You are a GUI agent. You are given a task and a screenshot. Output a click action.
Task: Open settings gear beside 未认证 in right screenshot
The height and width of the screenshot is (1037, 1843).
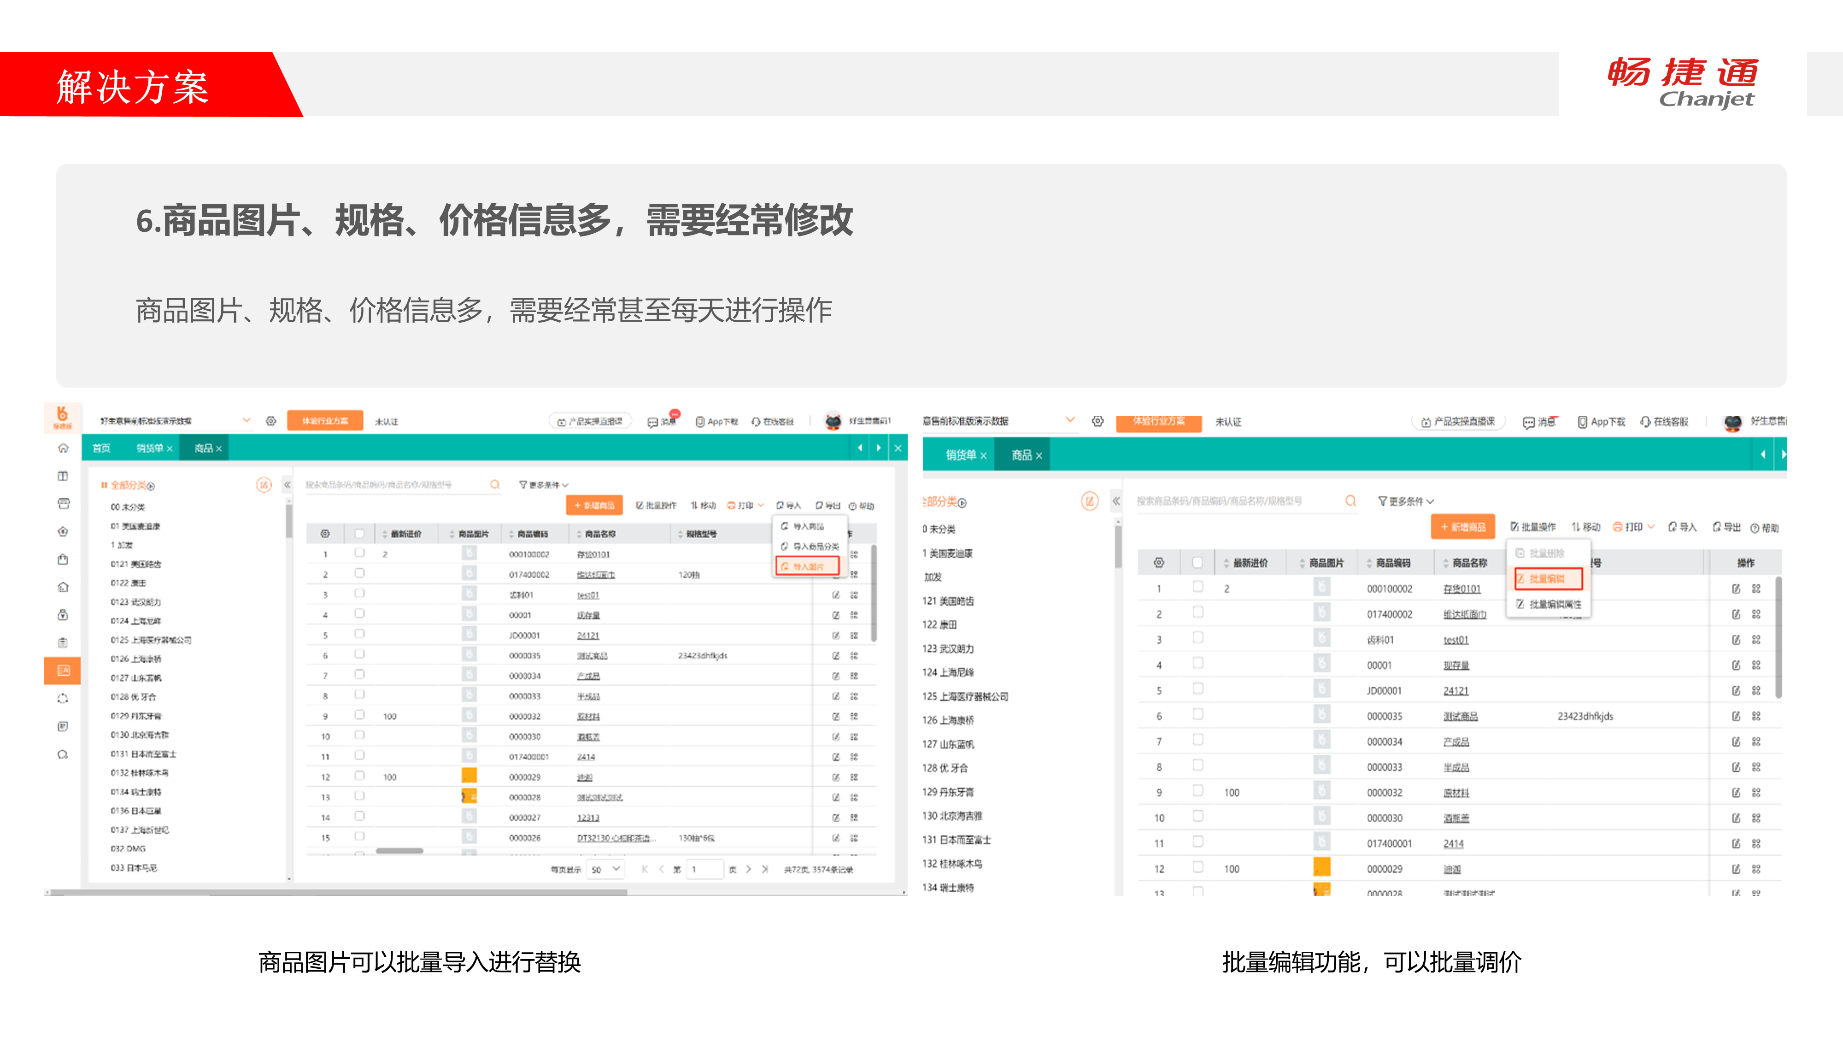point(1098,421)
